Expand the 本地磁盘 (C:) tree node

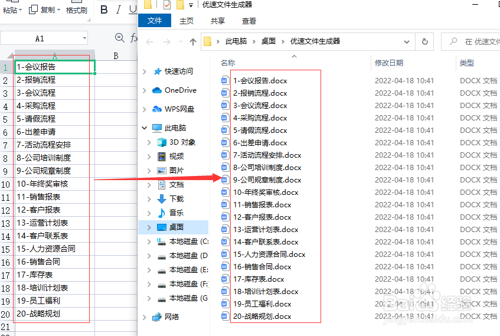(149, 242)
